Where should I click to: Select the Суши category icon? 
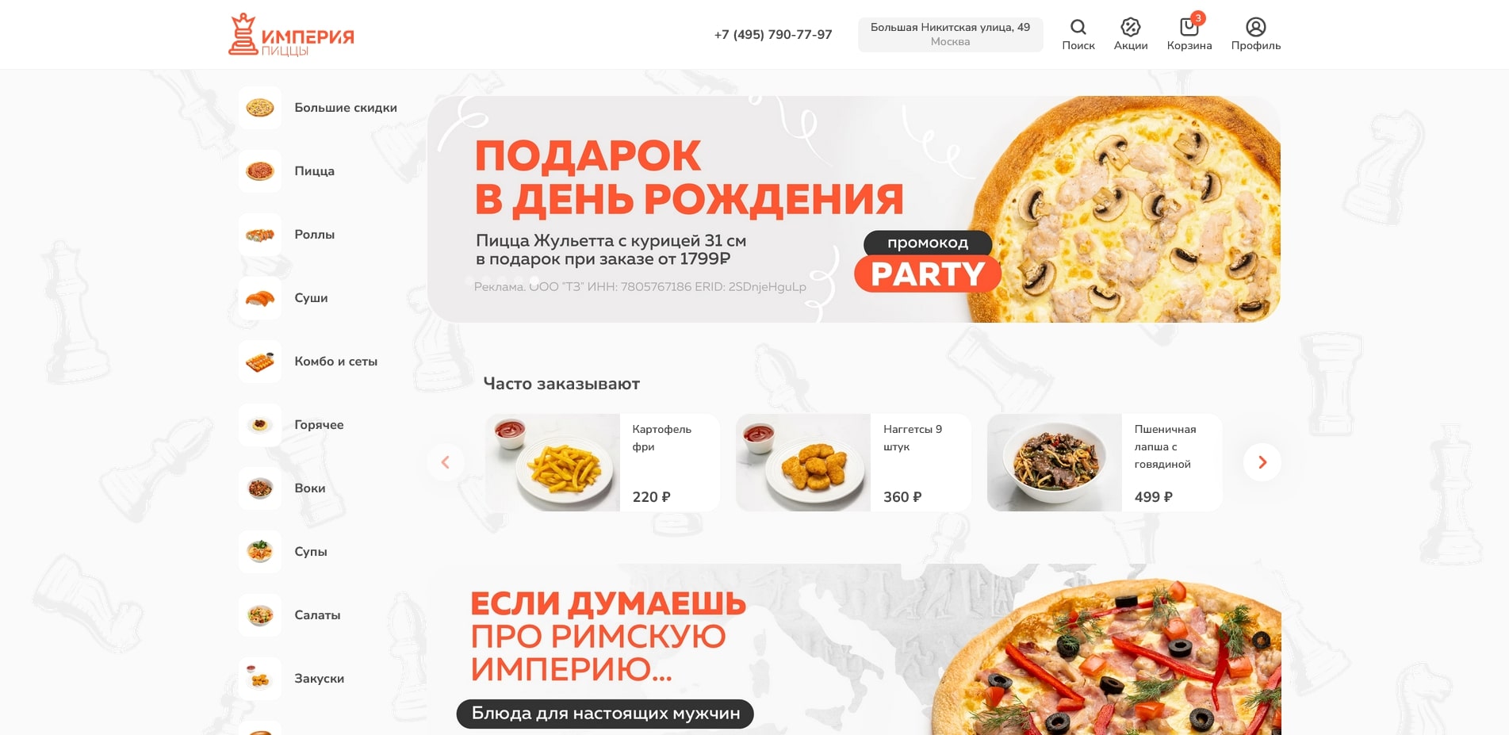click(260, 298)
